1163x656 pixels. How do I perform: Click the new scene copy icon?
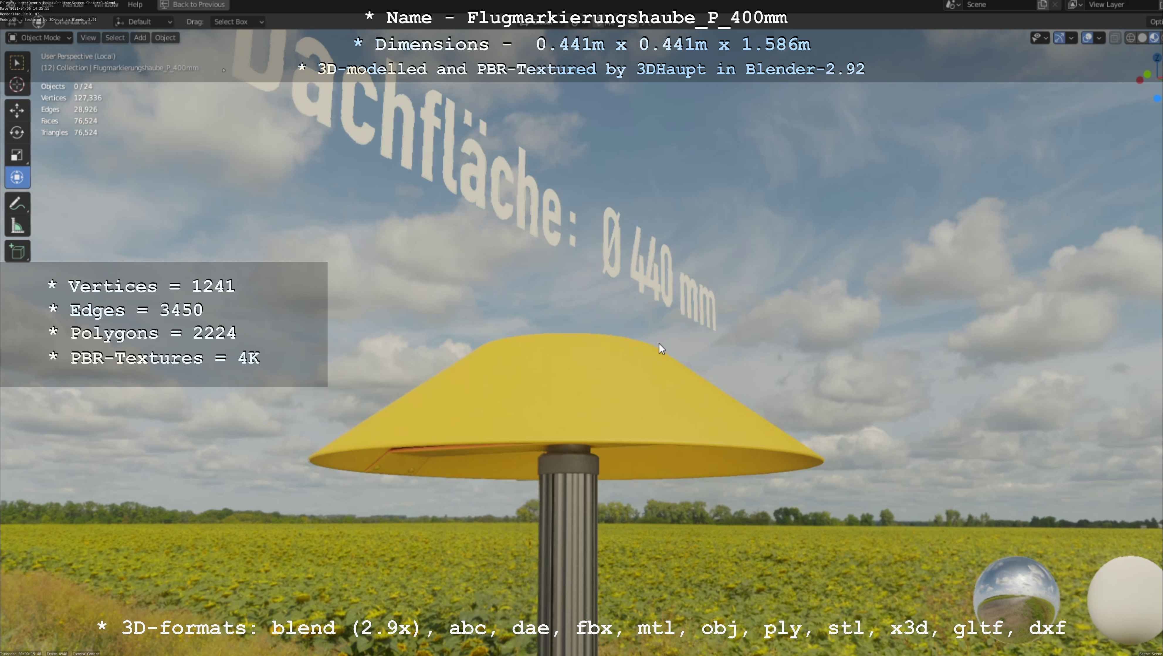point(1042,4)
